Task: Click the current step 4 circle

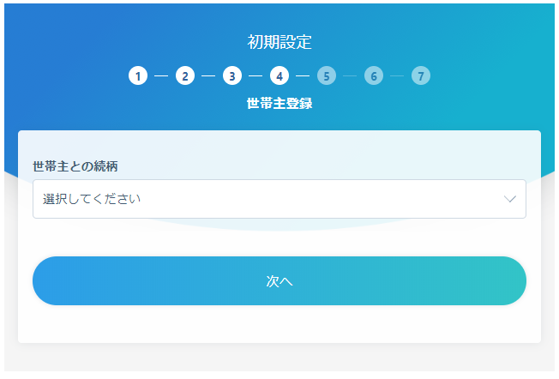Action: tap(279, 75)
